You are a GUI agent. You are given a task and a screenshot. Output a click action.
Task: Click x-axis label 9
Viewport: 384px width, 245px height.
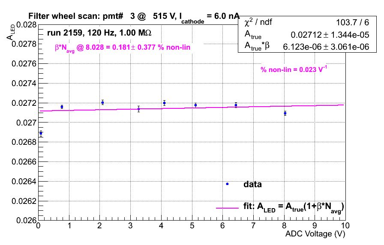click(315, 225)
